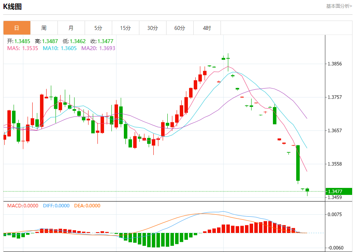This screenshot has height=252, width=356.
Task: Click the 收:1.3477 close value
Action: pyautogui.click(x=102, y=41)
